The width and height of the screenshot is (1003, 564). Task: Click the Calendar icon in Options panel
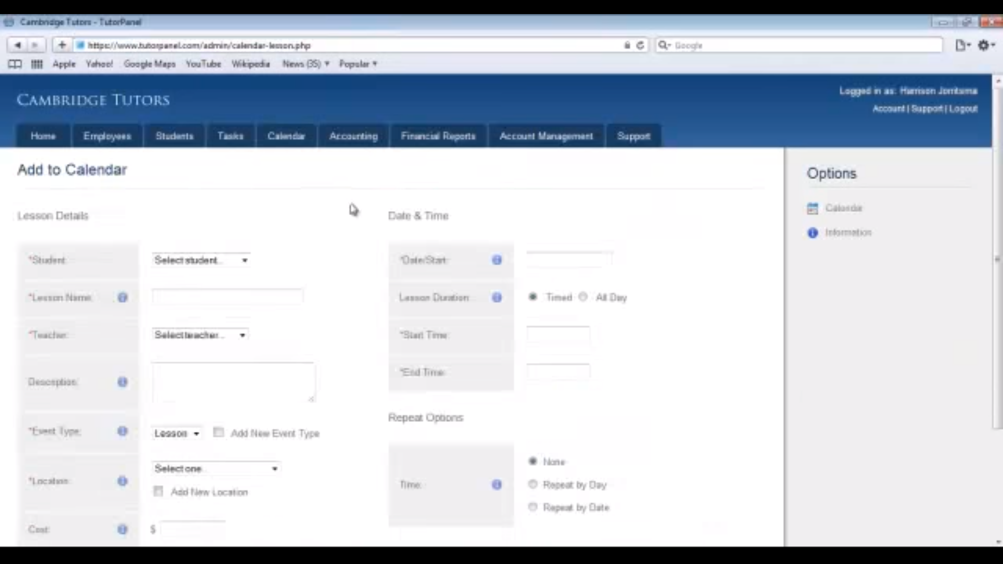[x=812, y=208]
